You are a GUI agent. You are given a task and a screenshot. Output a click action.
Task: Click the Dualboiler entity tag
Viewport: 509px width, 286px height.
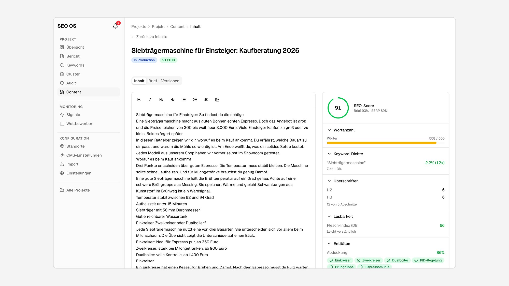(x=397, y=260)
